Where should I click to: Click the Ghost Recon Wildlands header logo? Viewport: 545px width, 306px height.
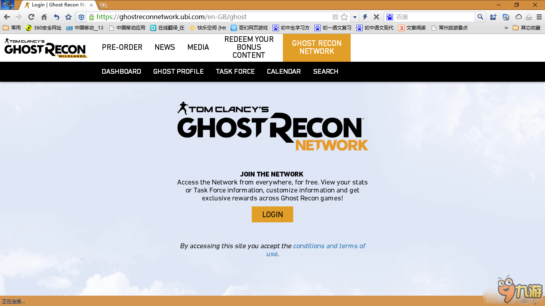pyautogui.click(x=46, y=48)
